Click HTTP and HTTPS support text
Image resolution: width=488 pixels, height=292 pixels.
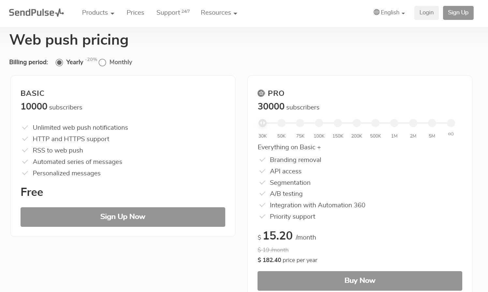[x=71, y=139]
